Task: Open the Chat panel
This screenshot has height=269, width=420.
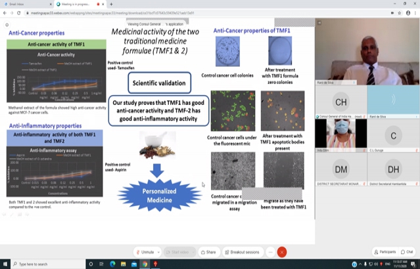Action: [408, 251]
